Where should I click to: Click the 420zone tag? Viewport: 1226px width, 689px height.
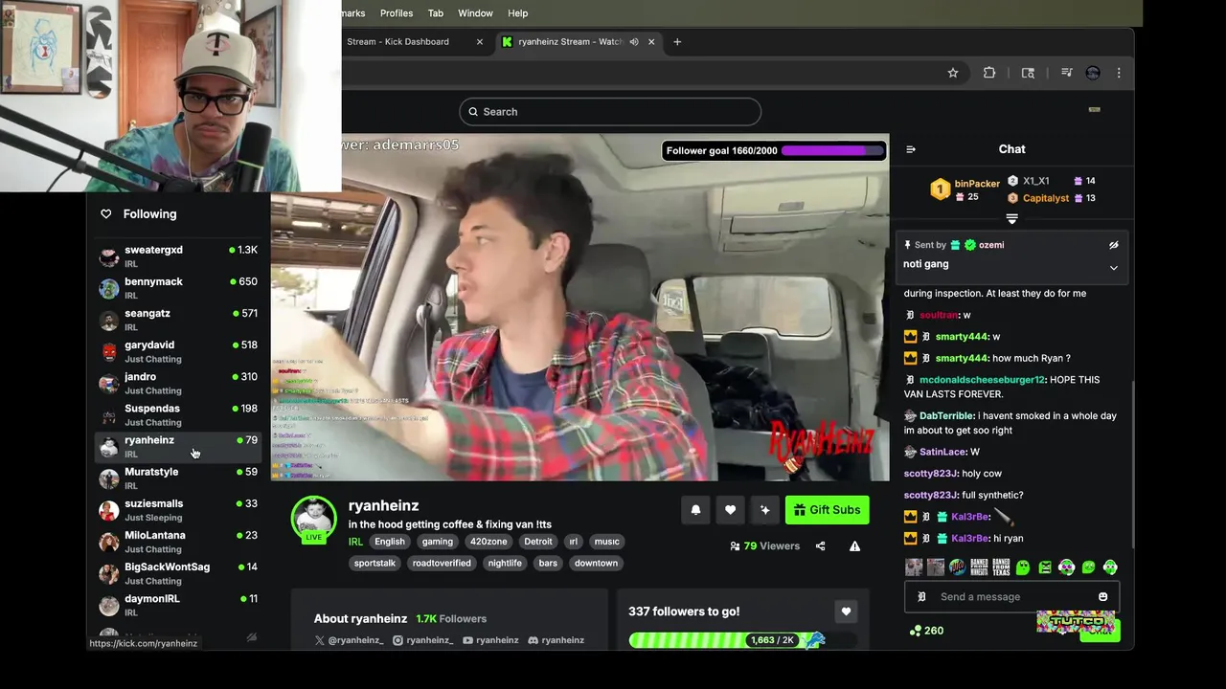click(488, 542)
